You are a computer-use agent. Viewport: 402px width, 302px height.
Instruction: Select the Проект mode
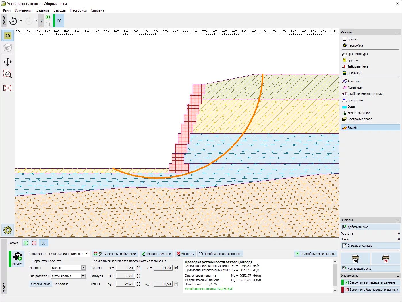(x=370, y=39)
